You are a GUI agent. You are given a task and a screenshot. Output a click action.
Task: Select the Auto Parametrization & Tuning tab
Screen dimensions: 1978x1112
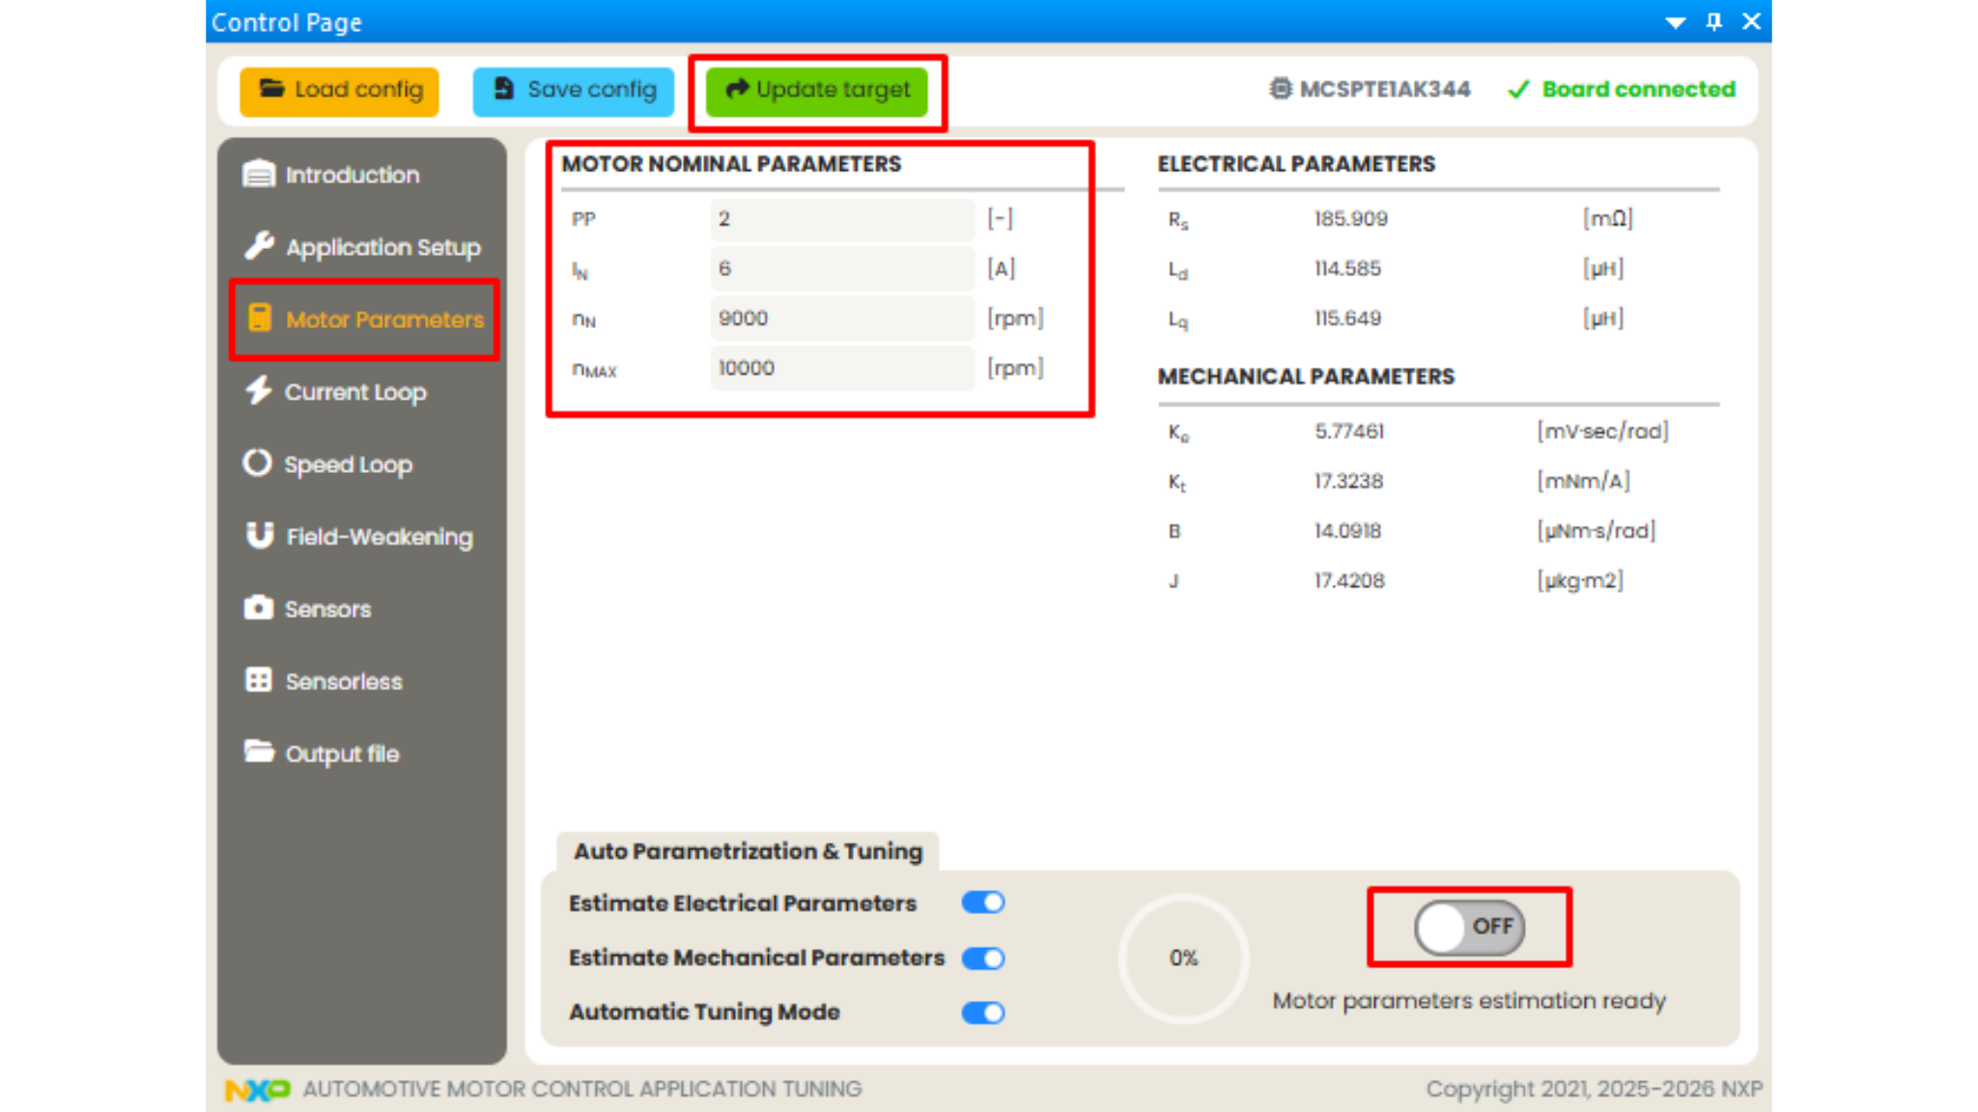point(748,850)
